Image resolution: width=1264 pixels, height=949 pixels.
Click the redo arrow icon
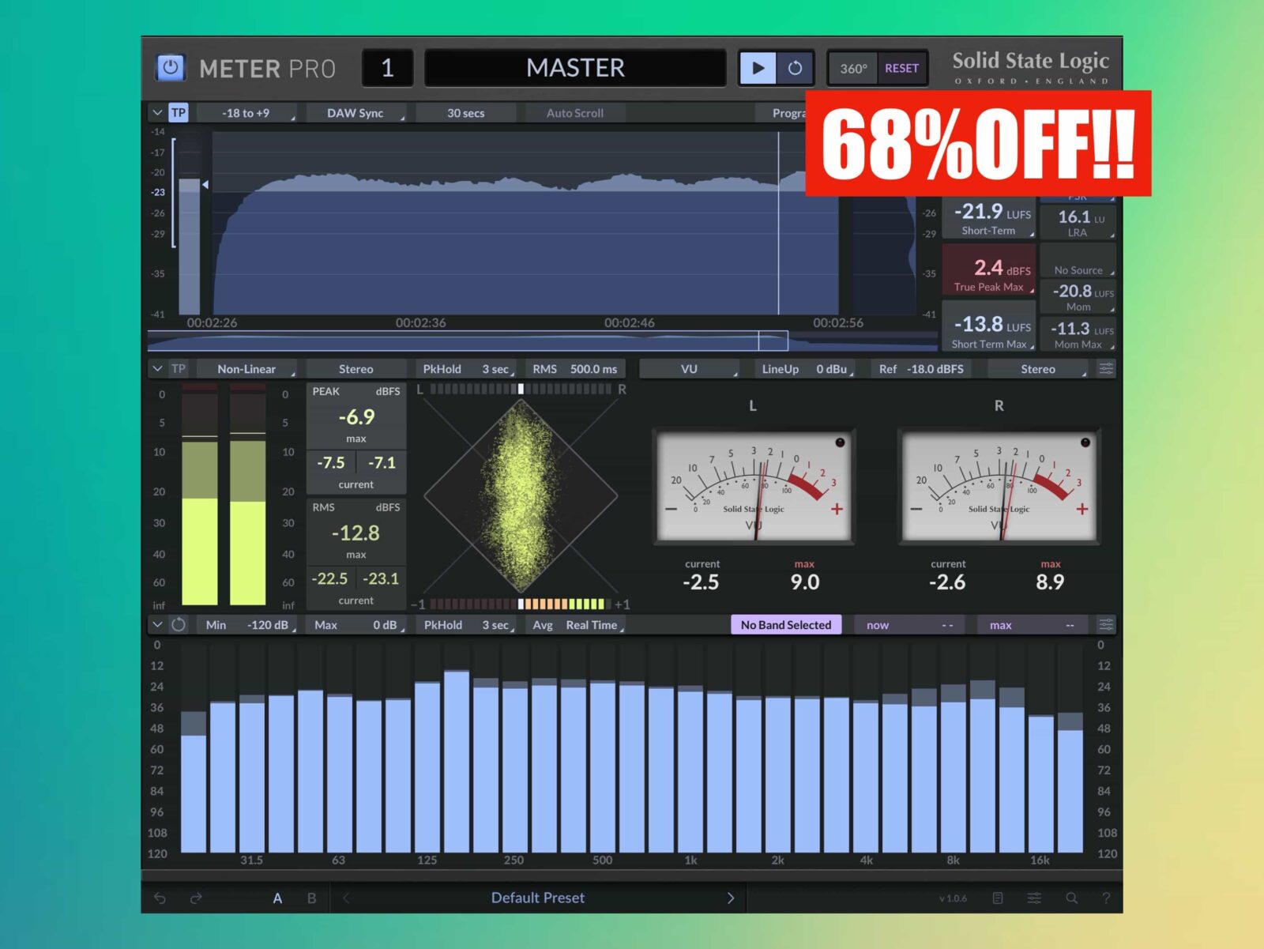[x=196, y=898]
